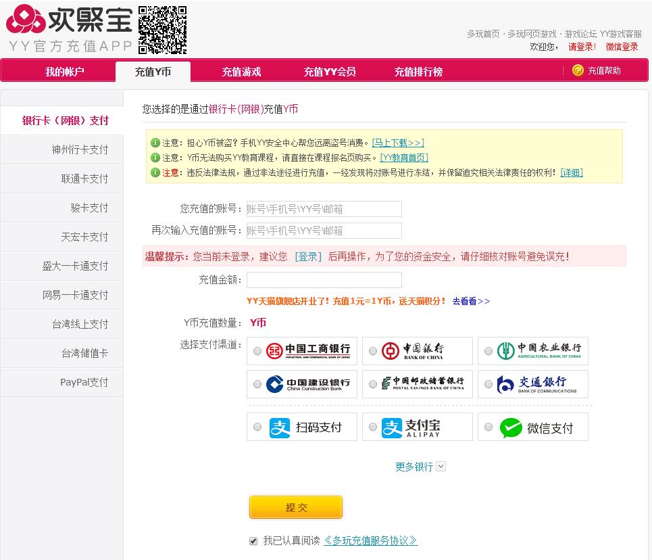Expand the 更多银行 dropdown arrow

[441, 466]
